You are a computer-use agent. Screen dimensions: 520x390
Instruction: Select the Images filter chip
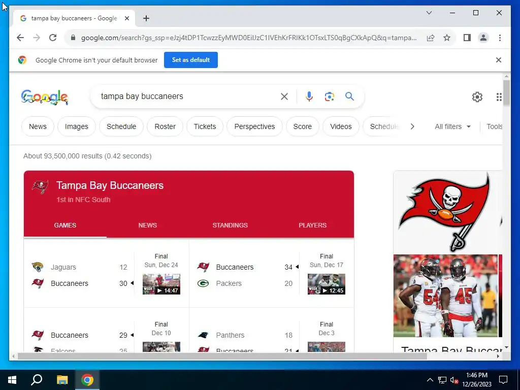pos(77,126)
